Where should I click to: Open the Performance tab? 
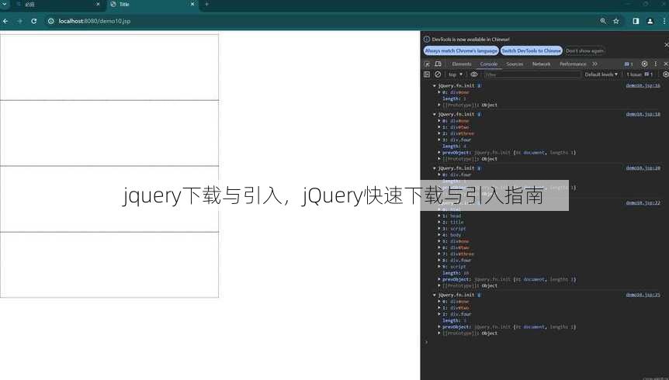[573, 64]
